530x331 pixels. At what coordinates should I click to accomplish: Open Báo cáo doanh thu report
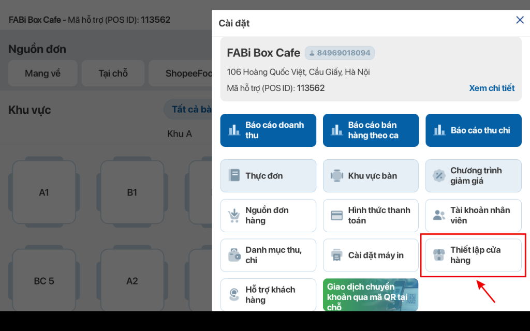(x=268, y=130)
